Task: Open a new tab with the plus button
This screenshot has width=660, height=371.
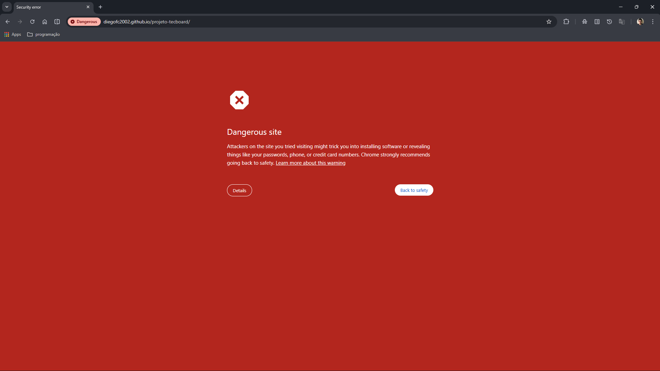Action: pos(100,7)
